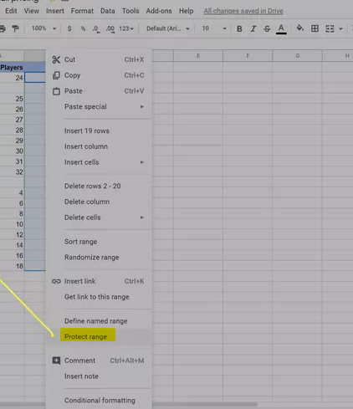
Task: Select Sort range option
Action: tap(99, 242)
